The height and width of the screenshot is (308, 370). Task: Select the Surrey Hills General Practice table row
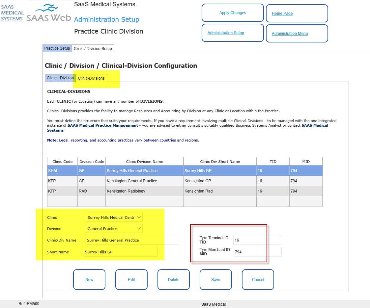(185, 170)
